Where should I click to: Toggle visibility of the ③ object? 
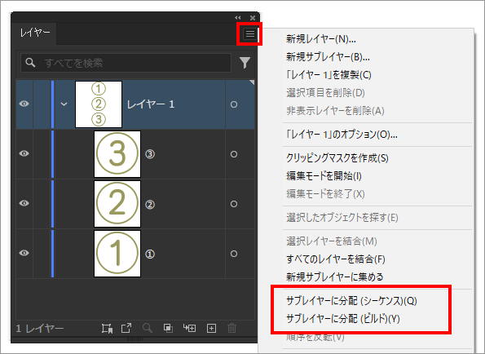24,153
